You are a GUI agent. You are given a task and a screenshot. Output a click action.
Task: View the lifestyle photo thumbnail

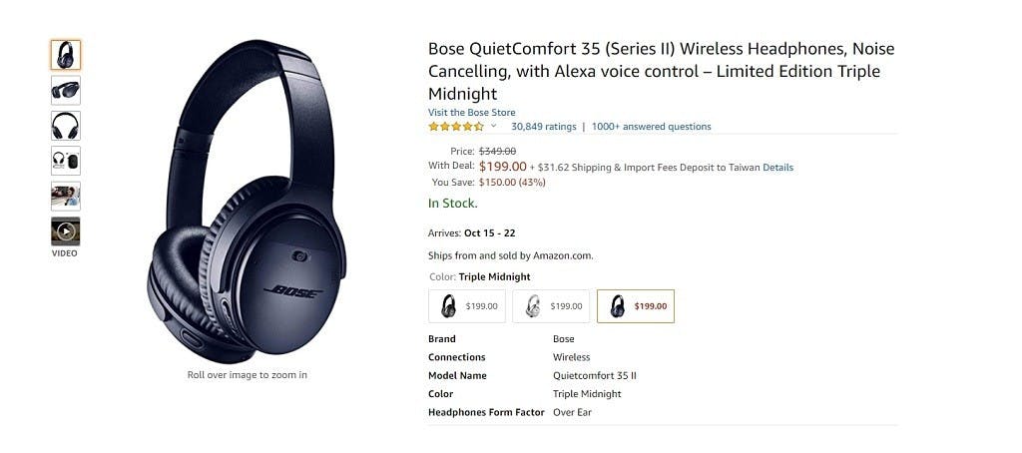point(66,196)
